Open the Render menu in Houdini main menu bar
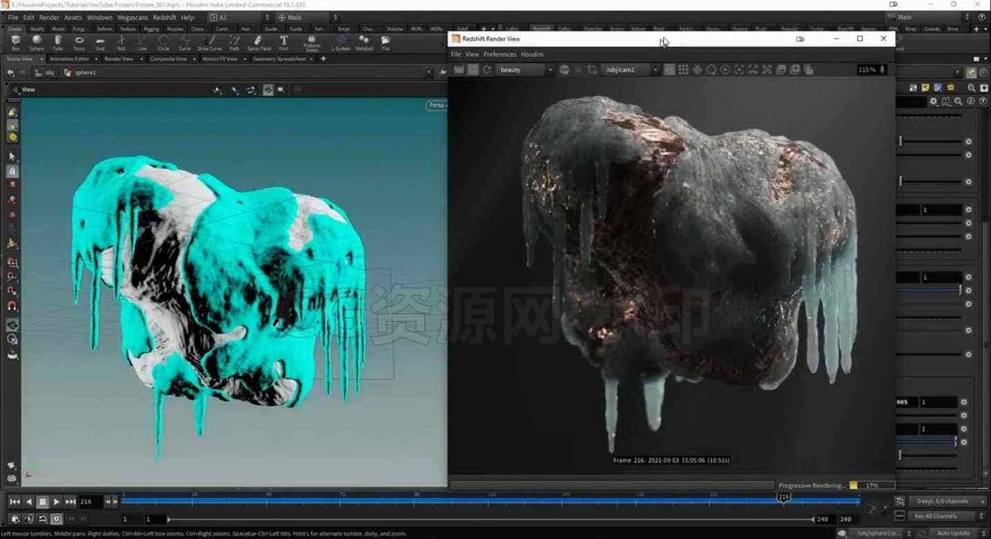The image size is (991, 539). coord(49,17)
